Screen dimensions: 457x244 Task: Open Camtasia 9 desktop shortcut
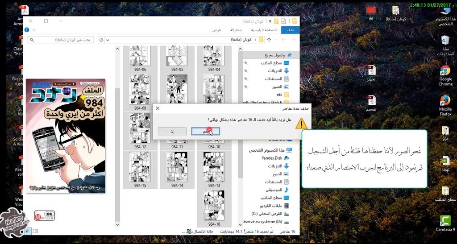(x=445, y=223)
